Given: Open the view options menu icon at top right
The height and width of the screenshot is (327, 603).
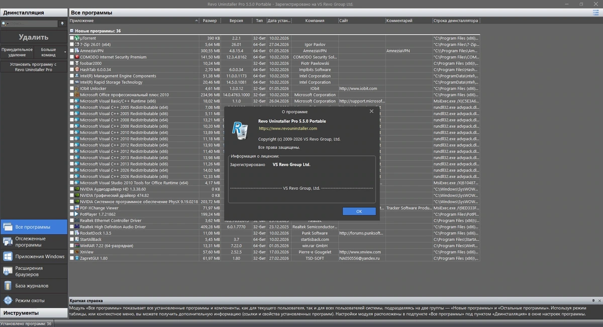Looking at the screenshot, I should pos(596,13).
